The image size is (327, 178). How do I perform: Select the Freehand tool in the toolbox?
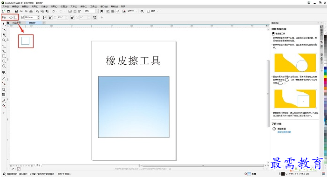click(x=4, y=46)
